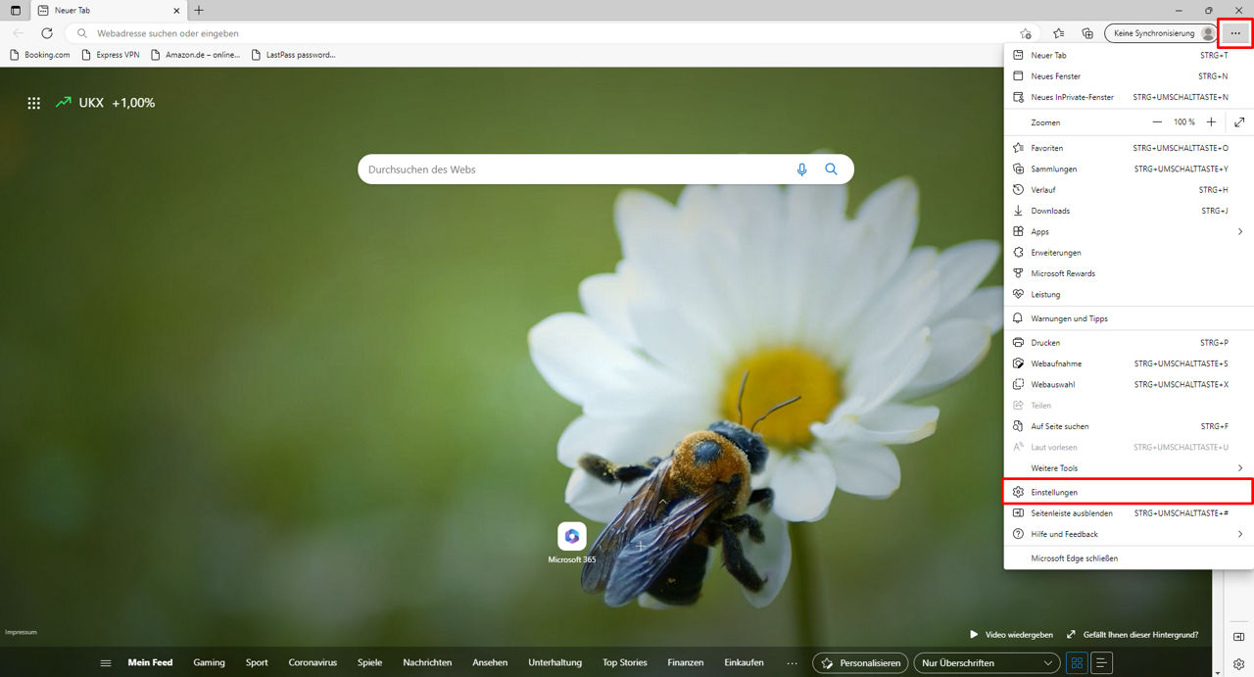Increase zoom with the plus control
The height and width of the screenshot is (677, 1254).
1211,121
